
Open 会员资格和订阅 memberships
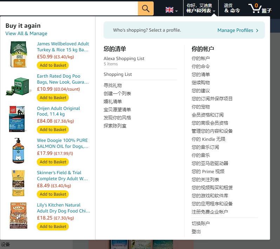[208, 115]
